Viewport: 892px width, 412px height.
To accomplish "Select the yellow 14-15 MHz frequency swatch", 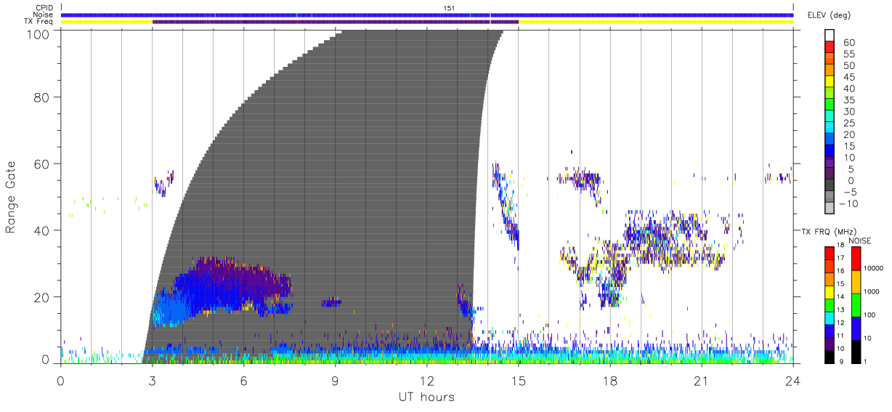I will [x=830, y=292].
